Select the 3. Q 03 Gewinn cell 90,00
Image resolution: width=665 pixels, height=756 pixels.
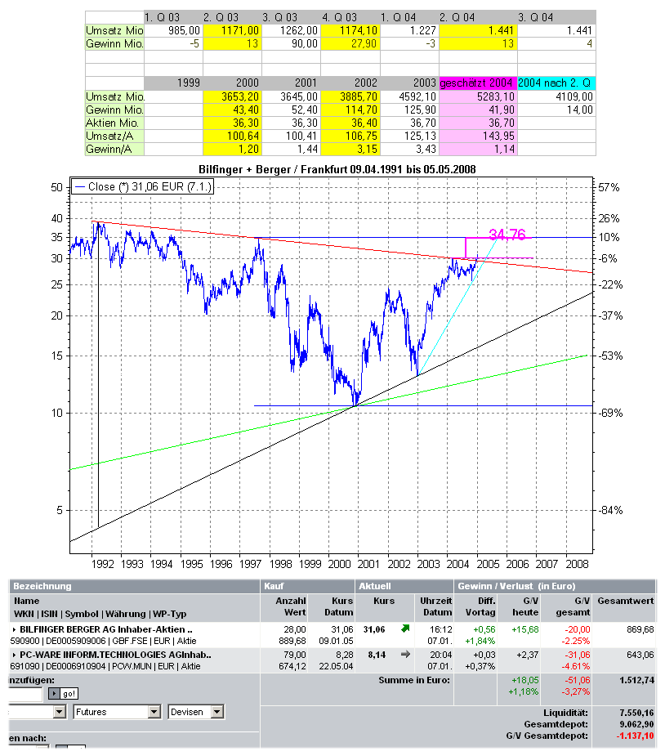tap(291, 43)
